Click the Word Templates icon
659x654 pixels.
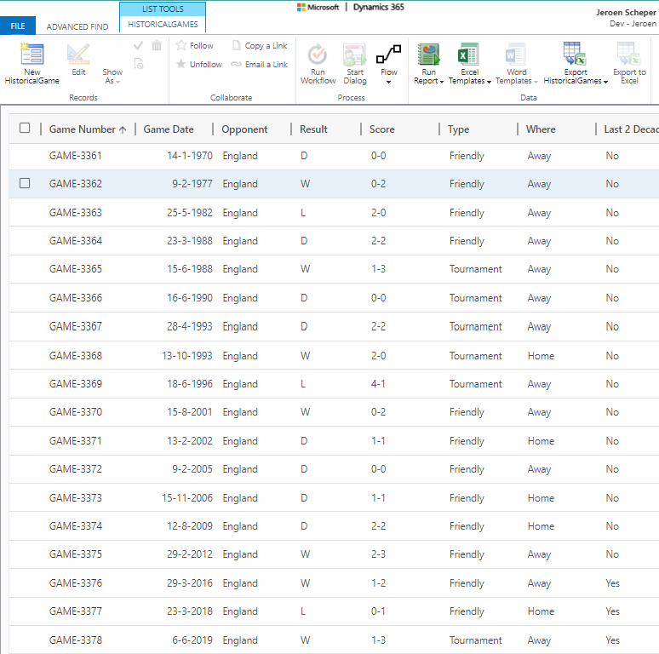[516, 54]
